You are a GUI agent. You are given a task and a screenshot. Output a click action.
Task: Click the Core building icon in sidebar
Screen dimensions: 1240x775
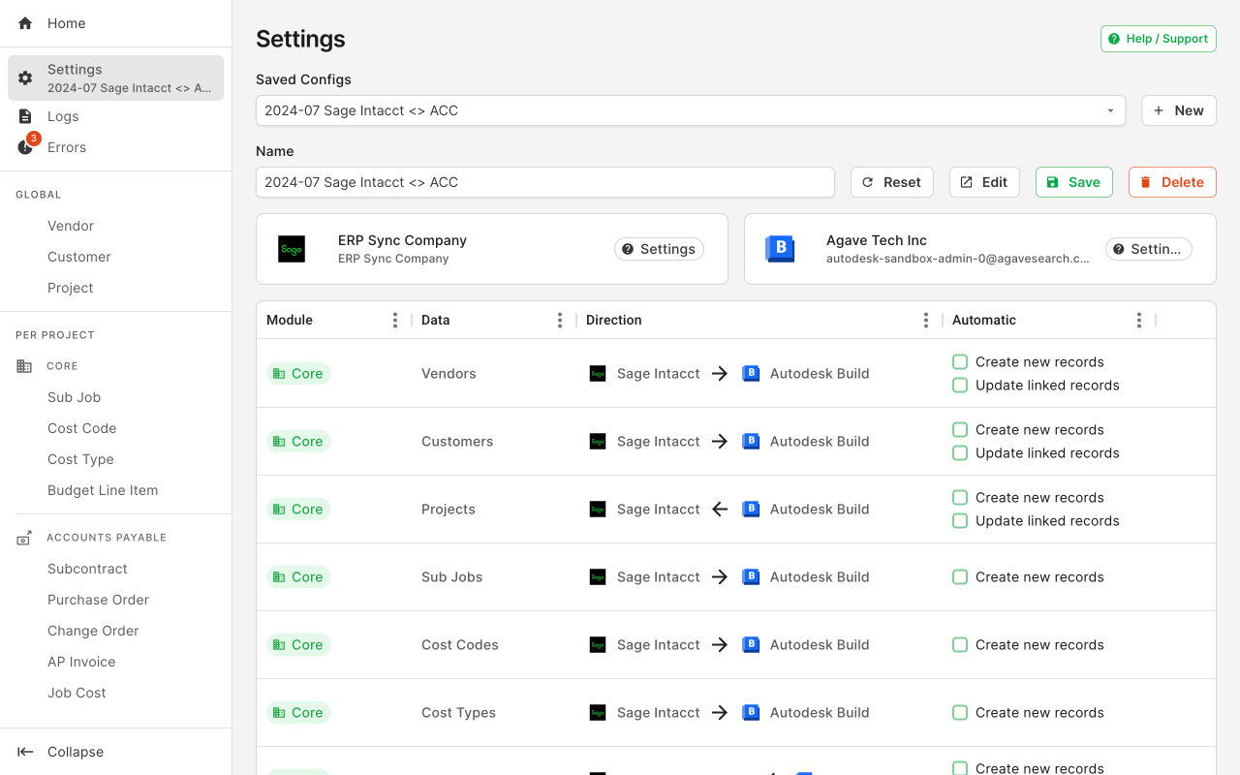tap(24, 366)
